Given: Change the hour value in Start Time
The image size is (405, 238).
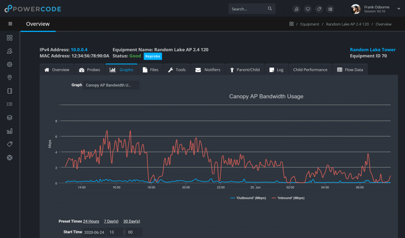Looking at the screenshot, I should tap(115, 232).
